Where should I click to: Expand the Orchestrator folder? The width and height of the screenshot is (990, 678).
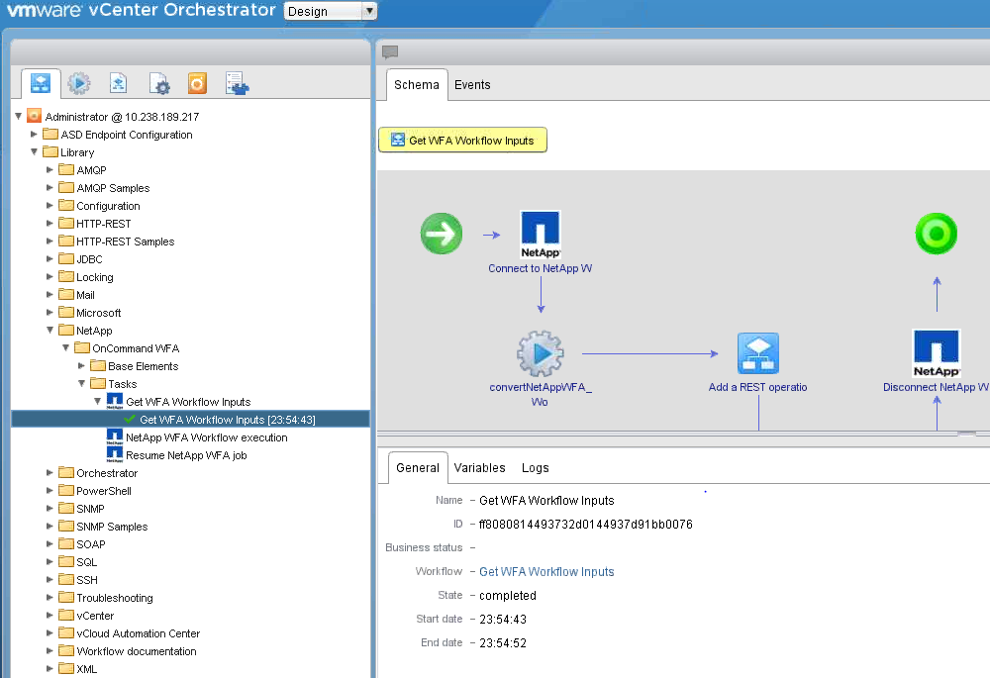point(49,472)
